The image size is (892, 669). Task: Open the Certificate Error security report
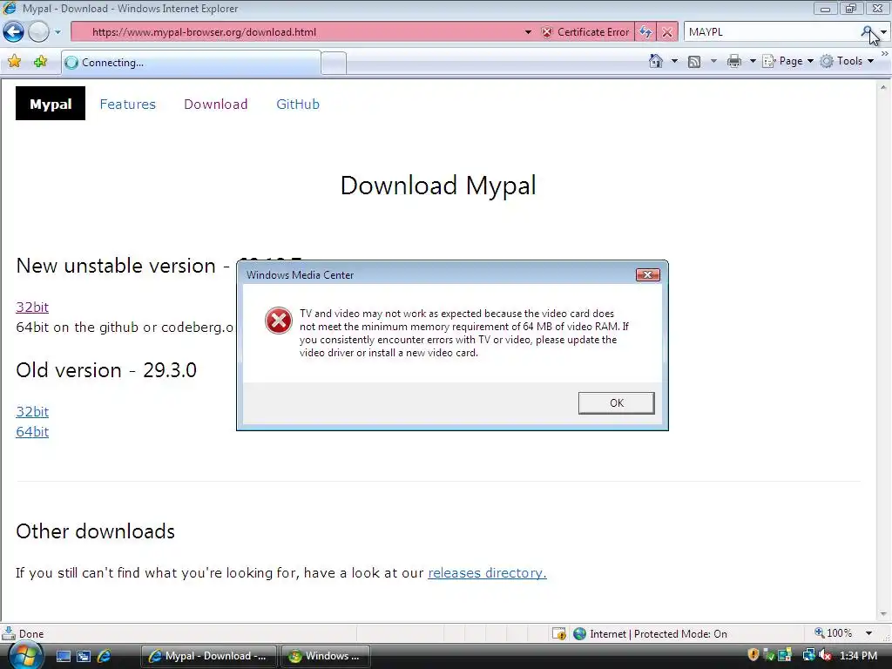tap(586, 32)
